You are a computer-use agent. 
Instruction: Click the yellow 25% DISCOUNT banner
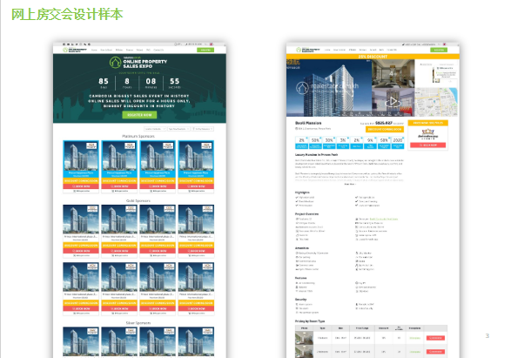[373, 57]
